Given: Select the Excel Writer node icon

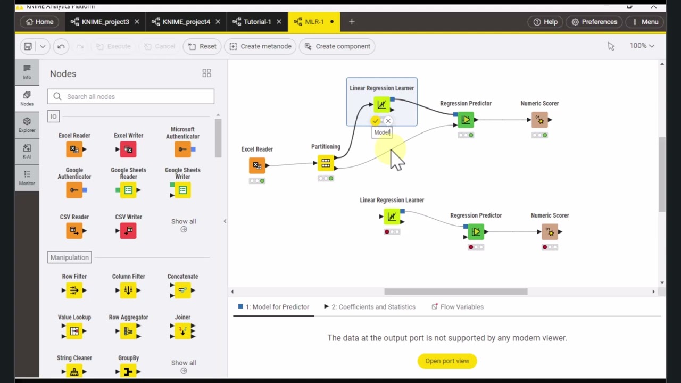Looking at the screenshot, I should click(128, 149).
